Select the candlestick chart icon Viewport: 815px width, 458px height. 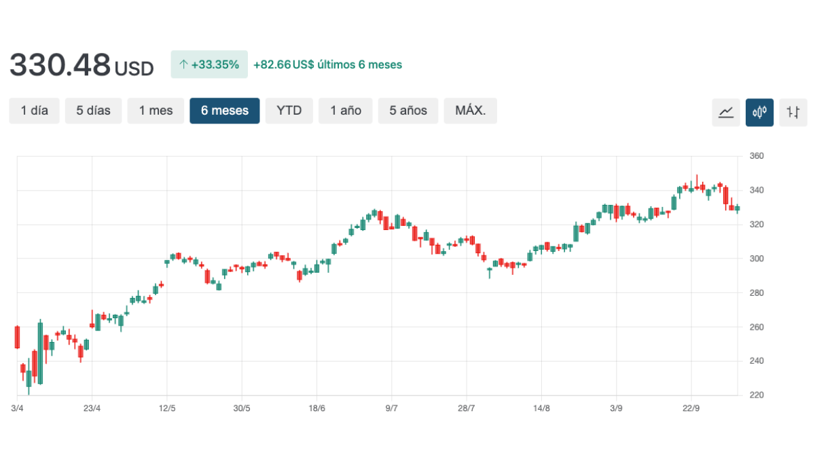point(759,112)
